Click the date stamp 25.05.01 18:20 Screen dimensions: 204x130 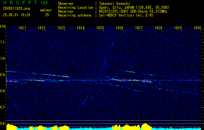(x=17, y=15)
